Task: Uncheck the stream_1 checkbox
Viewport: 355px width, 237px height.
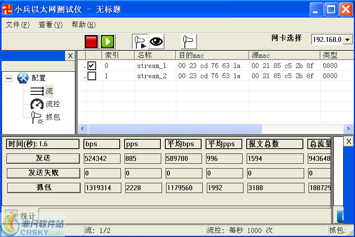Action: click(92, 66)
